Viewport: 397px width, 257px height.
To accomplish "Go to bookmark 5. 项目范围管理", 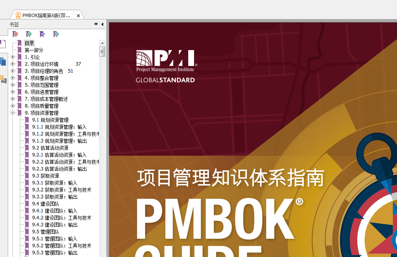I will [x=42, y=85].
